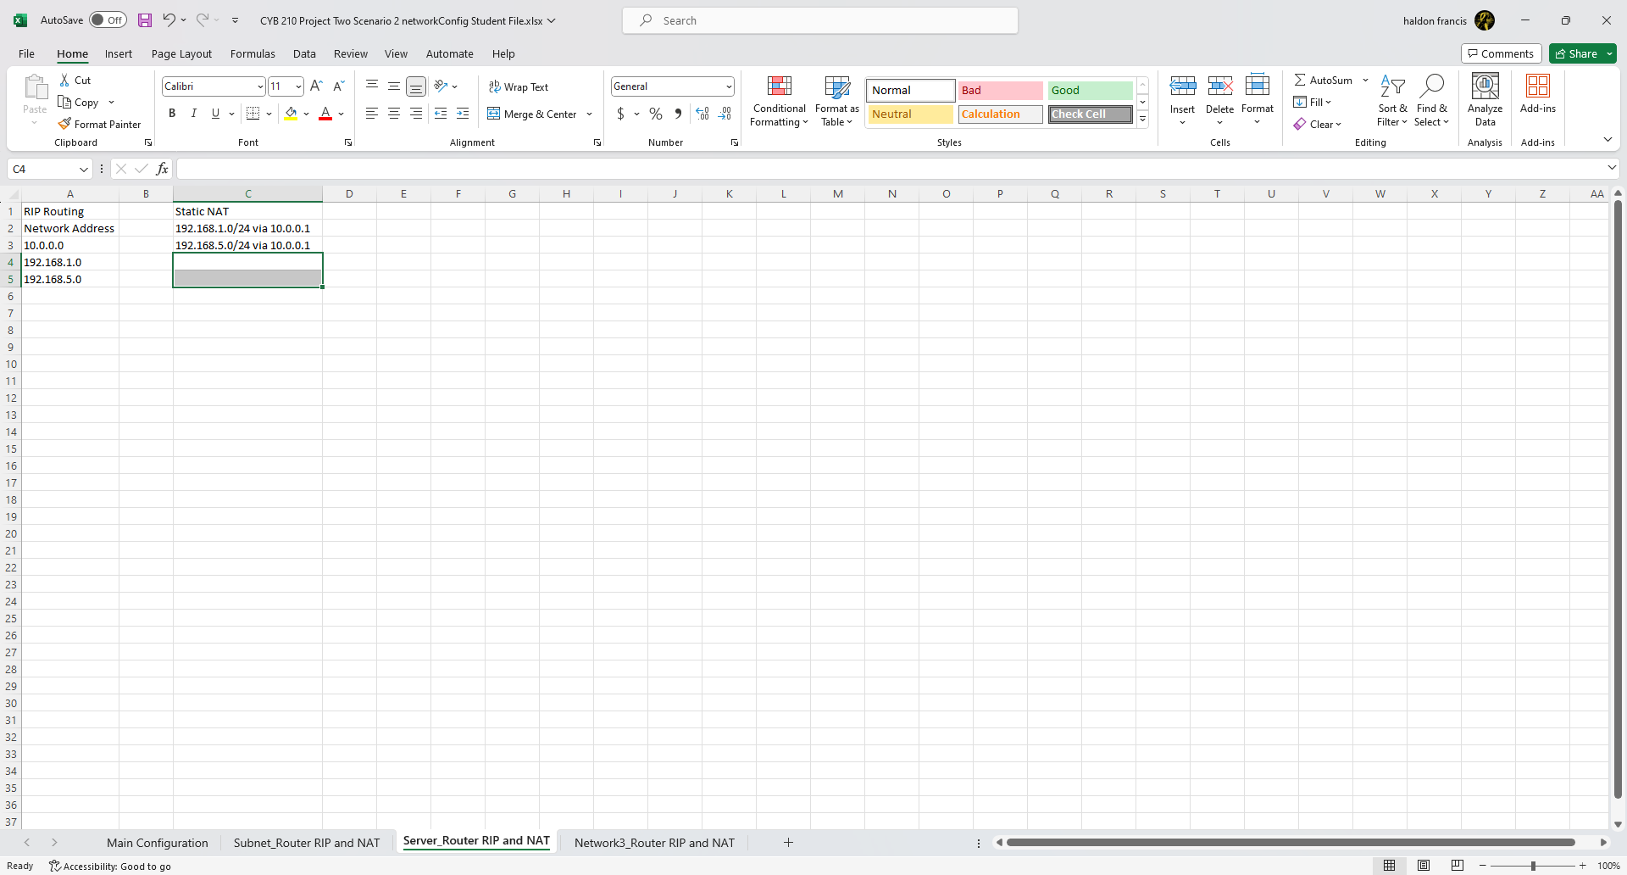Open the number format General dropdown
Viewport: 1627px width, 875px height.
coord(729,86)
